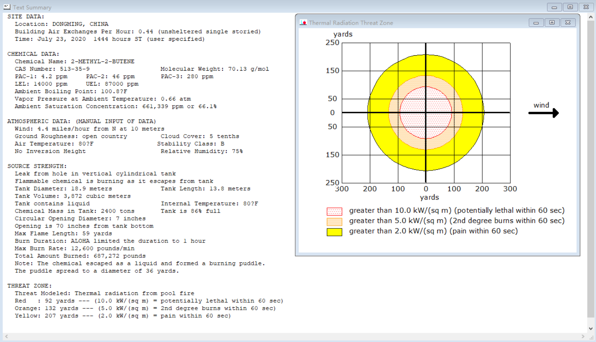Click the horizontal scrollbar left arrow
This screenshot has width=596, height=342.
click(6, 337)
